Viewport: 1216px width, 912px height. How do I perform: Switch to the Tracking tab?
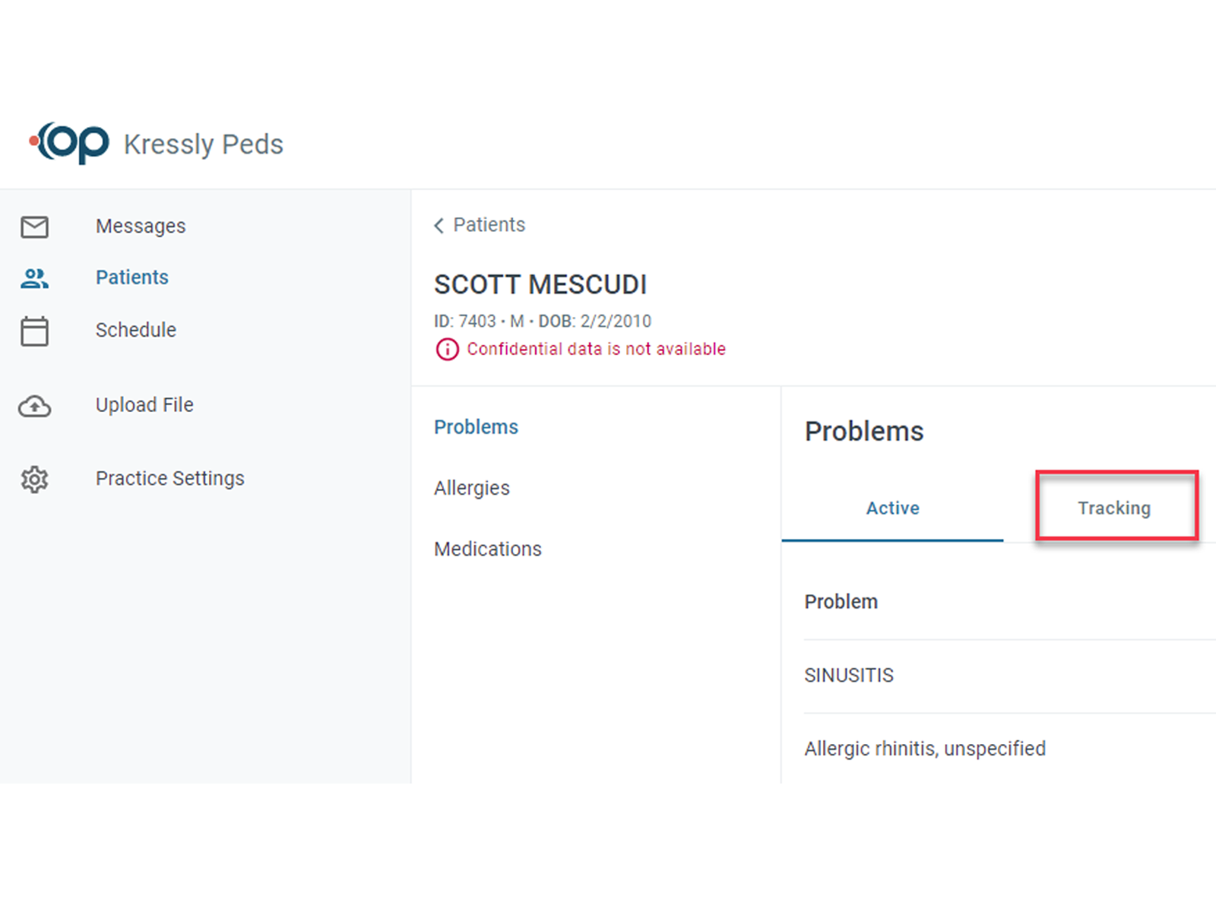[1114, 508]
